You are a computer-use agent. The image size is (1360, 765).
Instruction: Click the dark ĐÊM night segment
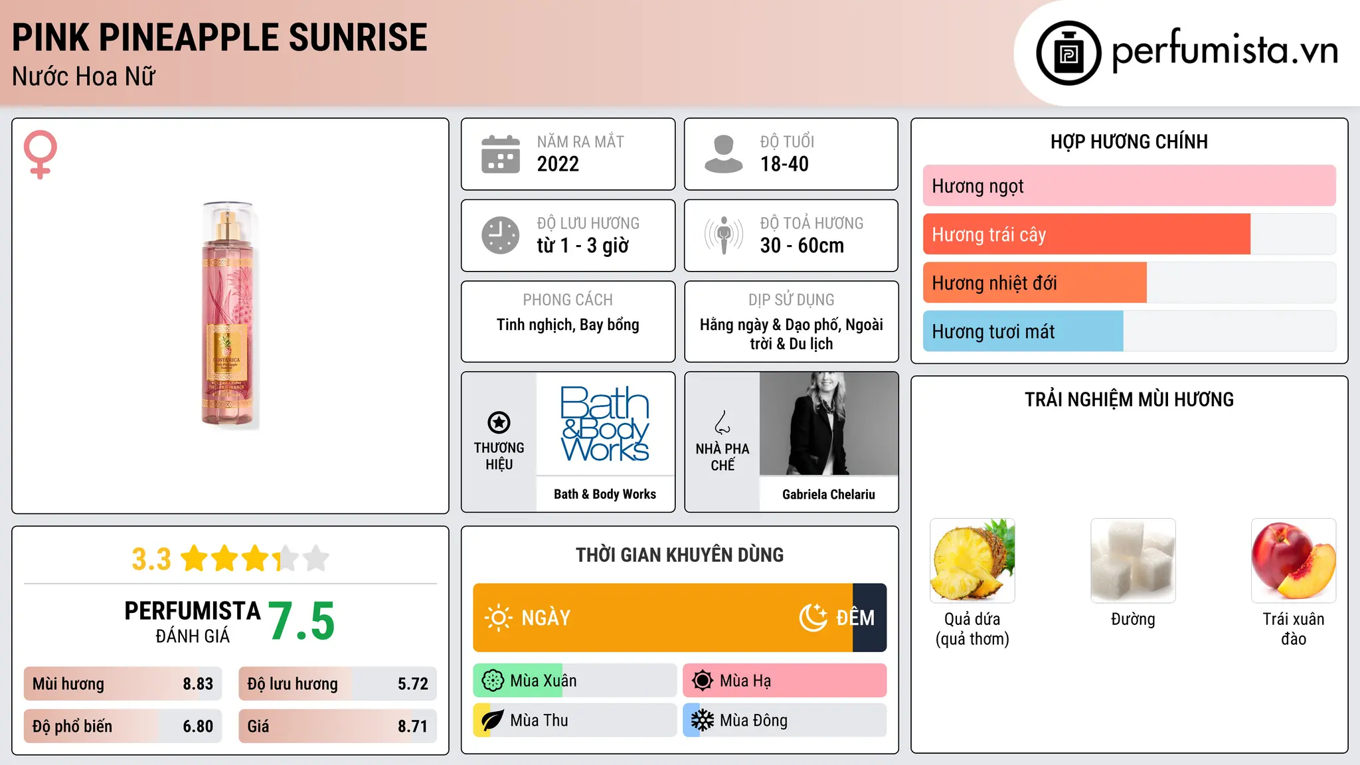[870, 618]
